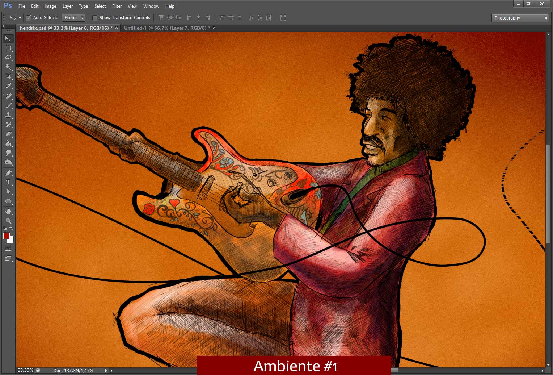Expand the toolbox to double columns

(x=4, y=26)
